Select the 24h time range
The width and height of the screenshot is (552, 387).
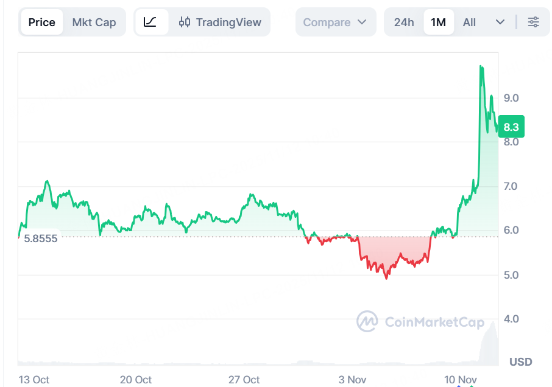(403, 23)
